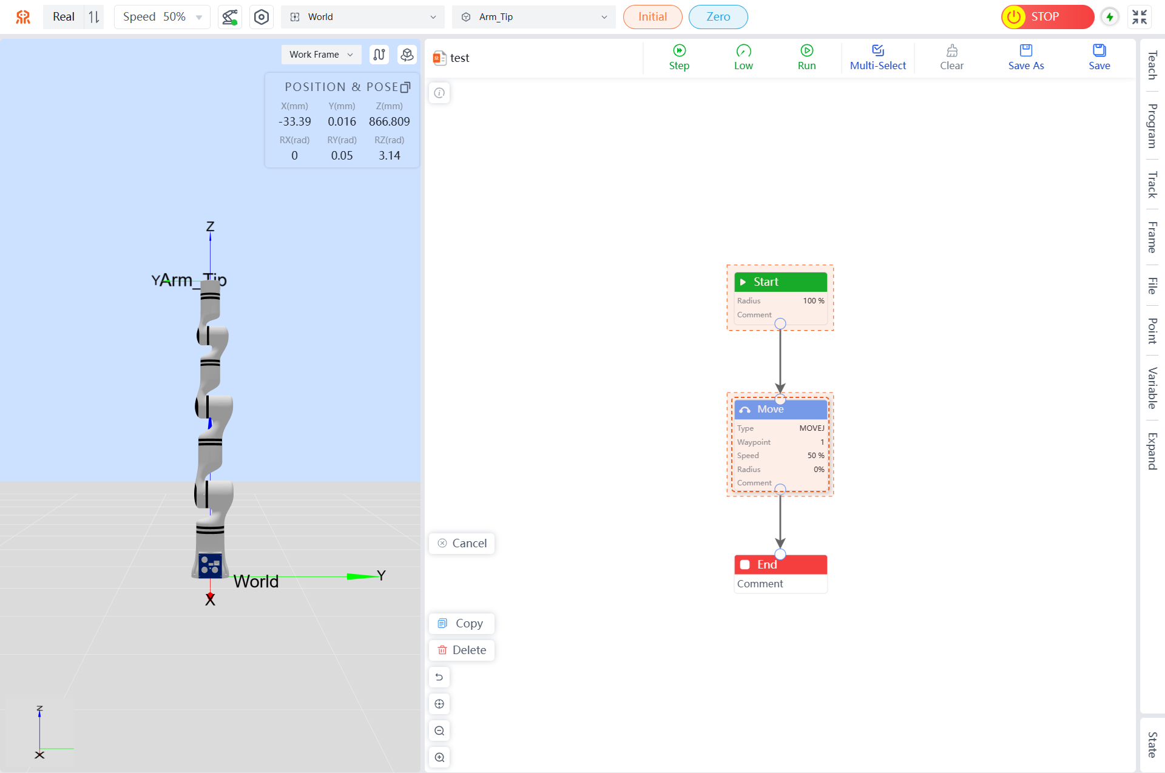Screen dimensions: 1165x773
Task: Open the Variable side tab
Action: pos(1152,388)
